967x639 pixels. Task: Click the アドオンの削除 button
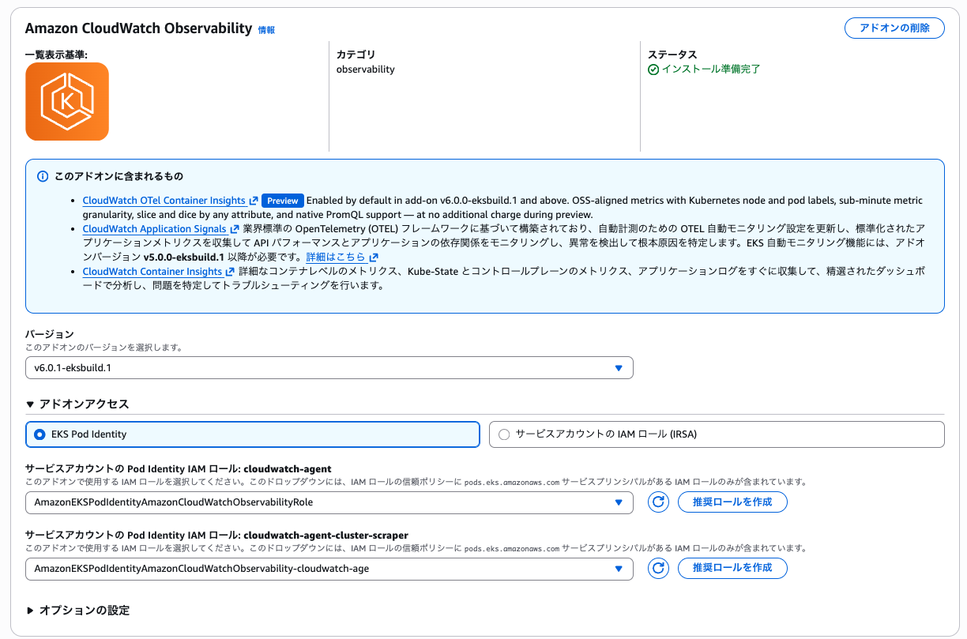tap(894, 28)
